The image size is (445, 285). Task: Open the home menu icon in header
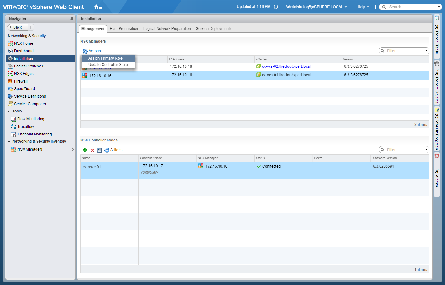(98, 7)
